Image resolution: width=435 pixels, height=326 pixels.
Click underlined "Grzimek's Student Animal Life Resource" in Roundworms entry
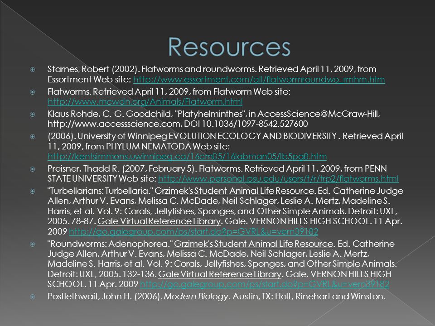(253, 244)
